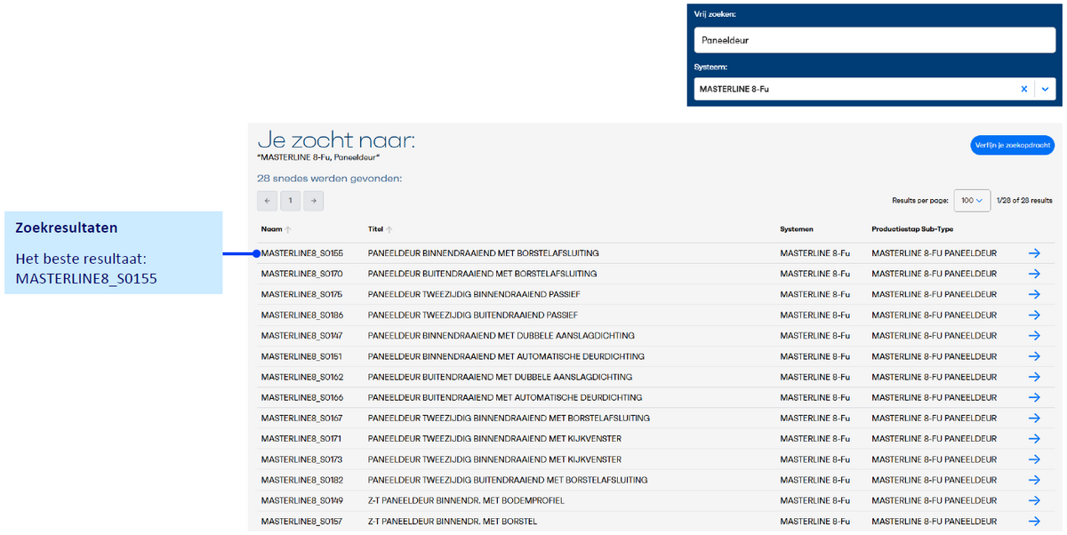Select MASTERLINE8_S0173 name cell
Screen dimensions: 1067x535
click(x=302, y=459)
